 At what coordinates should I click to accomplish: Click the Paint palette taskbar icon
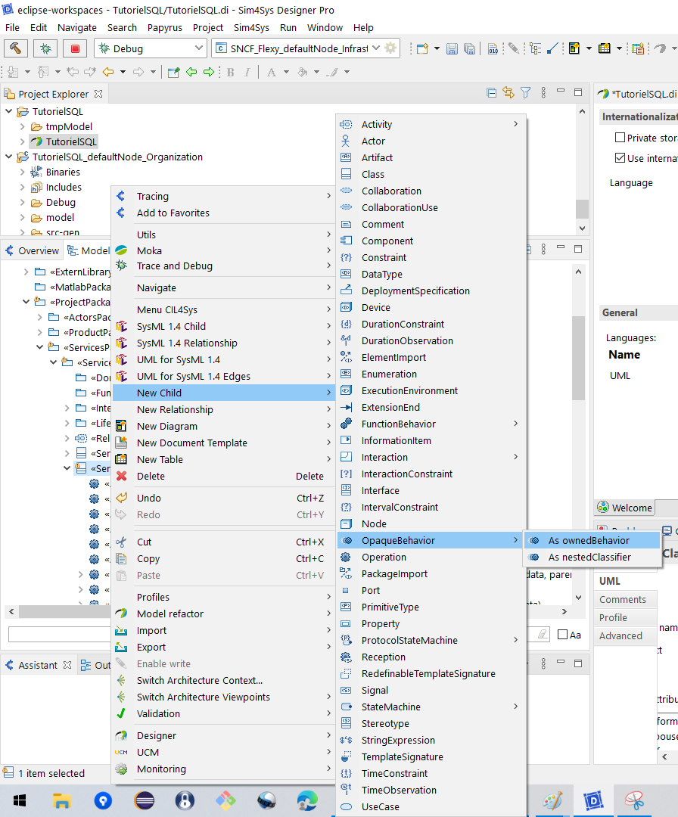(x=552, y=800)
